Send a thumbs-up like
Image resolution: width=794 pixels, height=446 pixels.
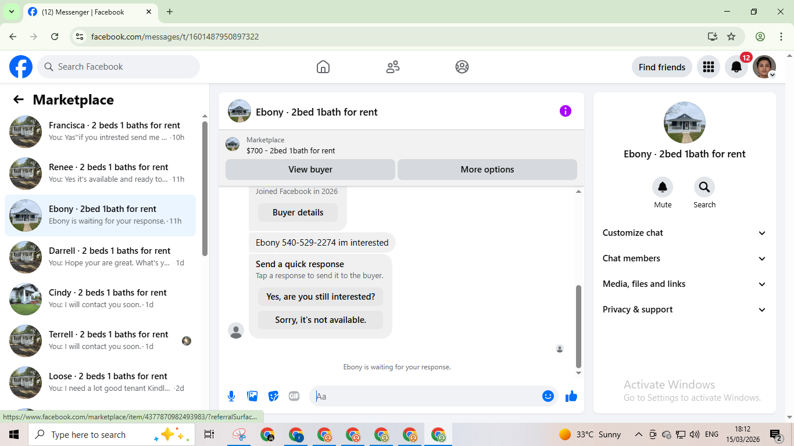tap(571, 396)
